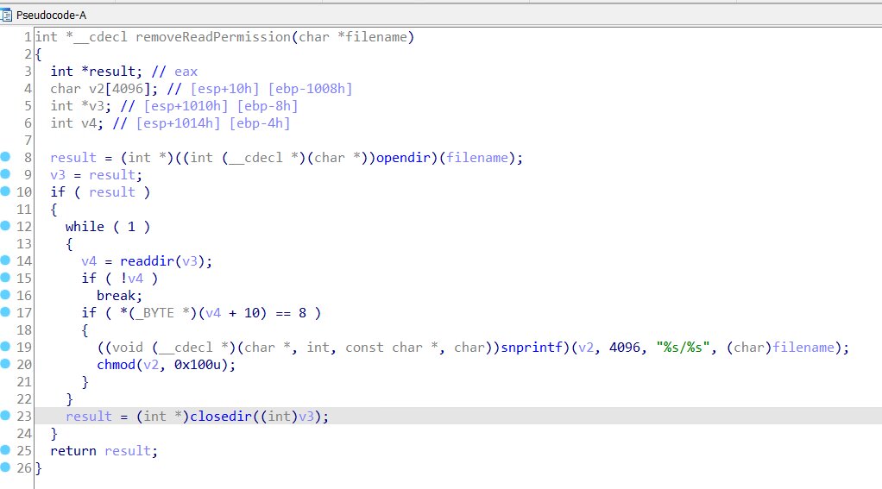882x489 pixels.
Task: Click the "%s/%s" format string
Action: [x=682, y=347]
